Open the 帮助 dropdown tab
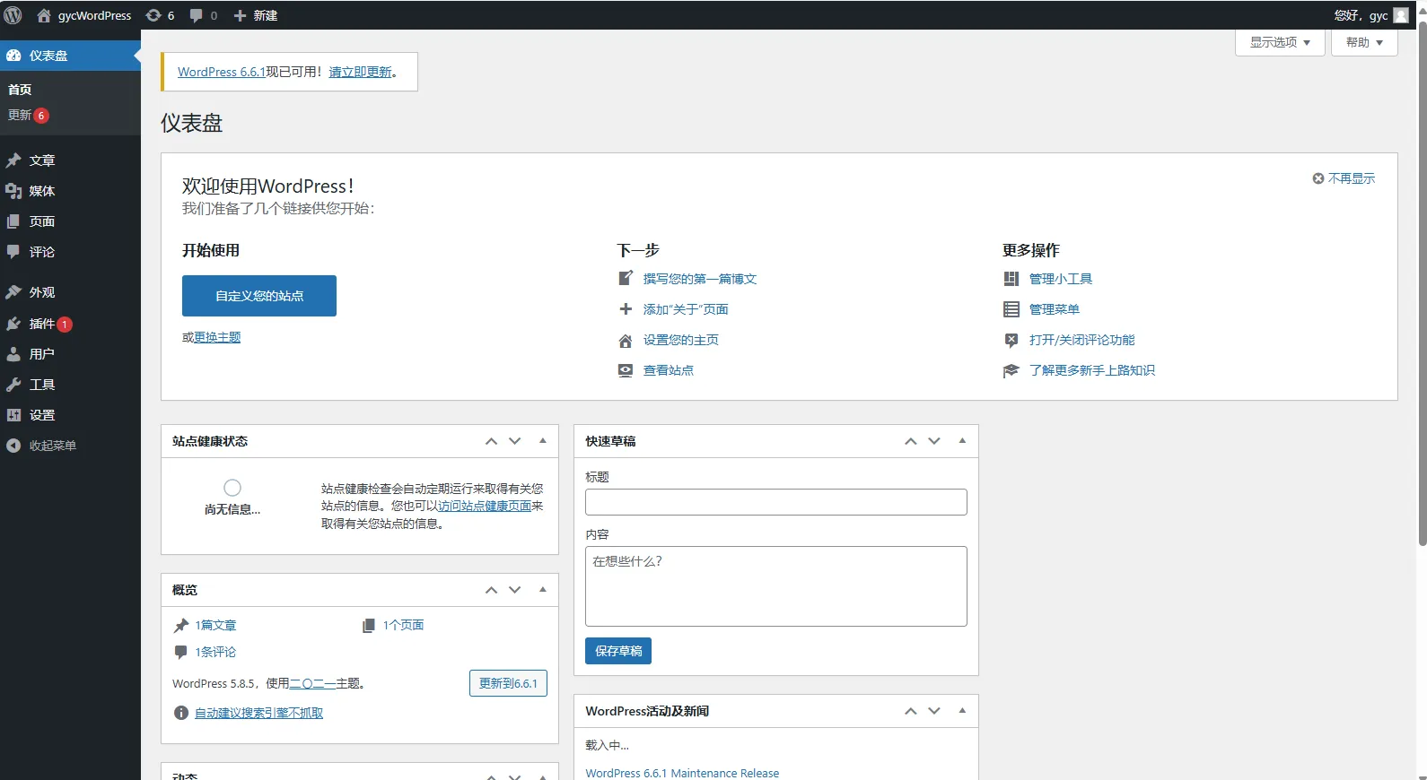This screenshot has height=780, width=1427. click(1364, 42)
